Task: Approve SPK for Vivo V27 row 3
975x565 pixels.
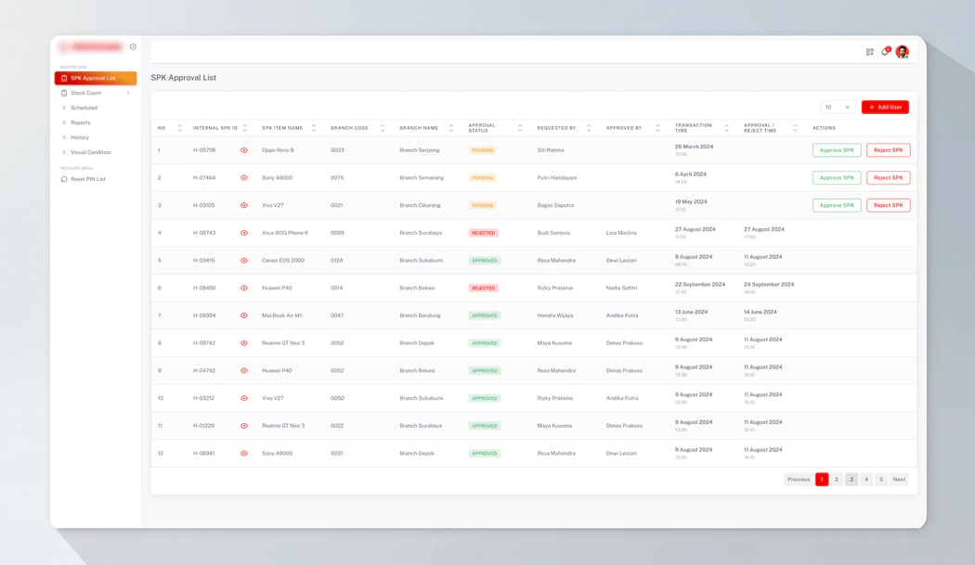Action: pos(837,205)
